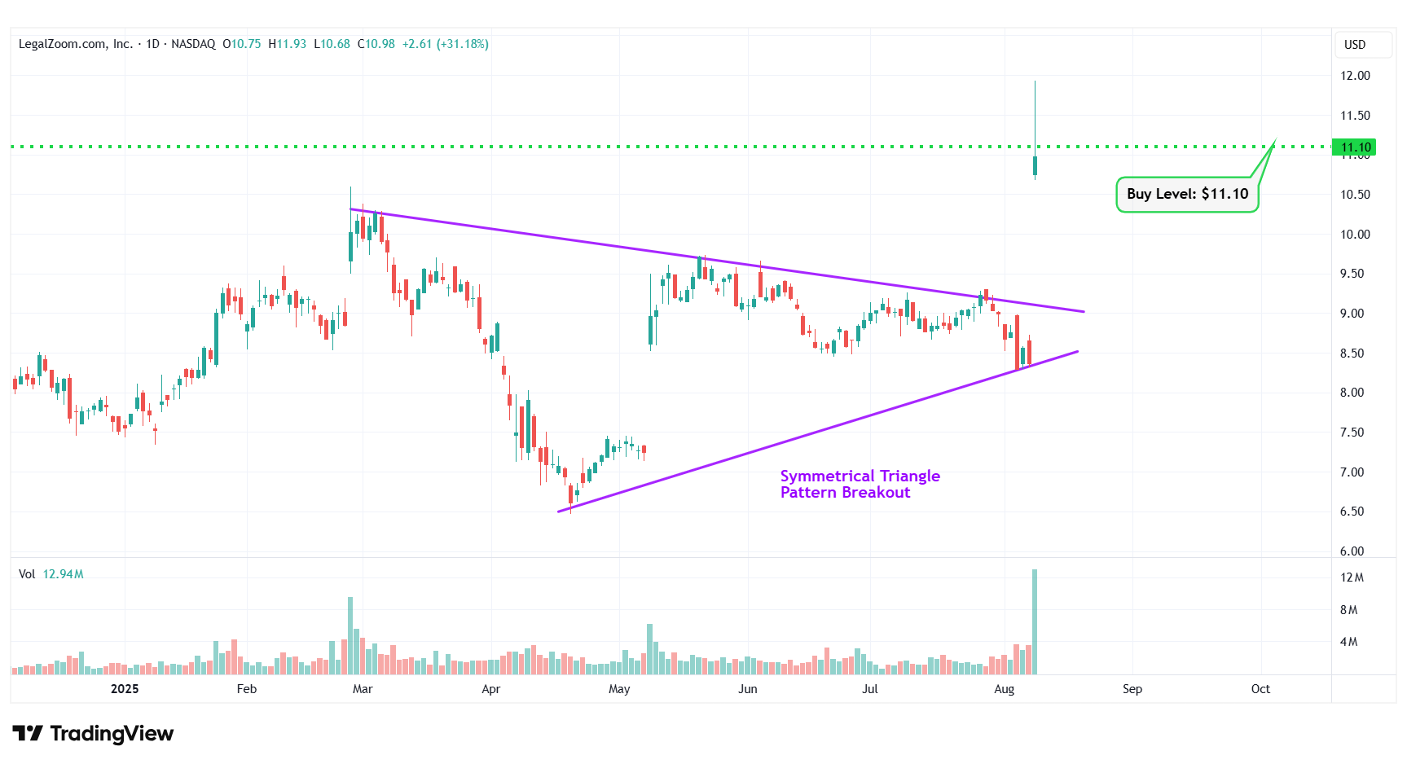The image size is (1407, 764).
Task: Click the tallest volume bar in August
Action: point(1035,621)
